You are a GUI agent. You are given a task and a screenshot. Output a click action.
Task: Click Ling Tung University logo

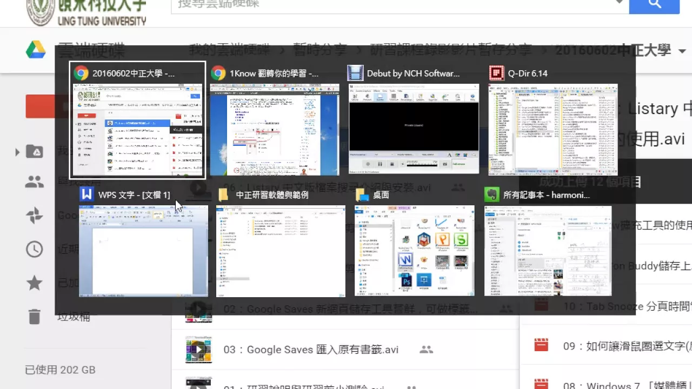[86, 12]
